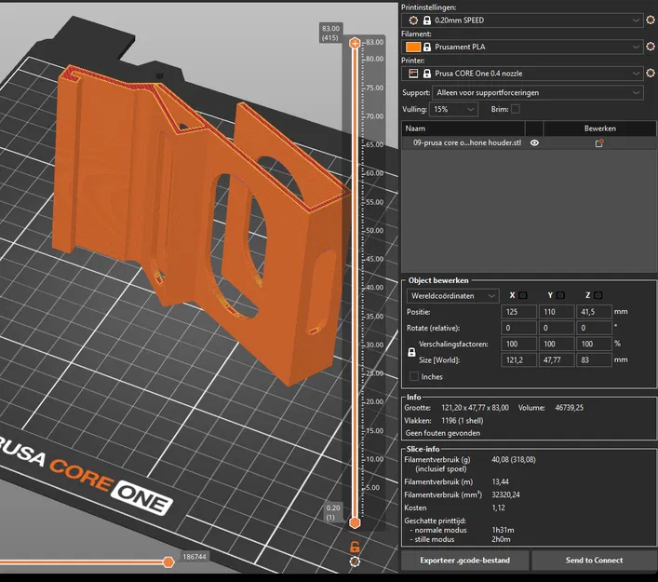
Task: Open the layer slider settings cog at the bottom
Action: coord(355,562)
